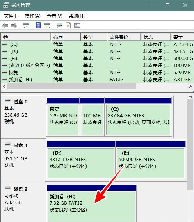Screen dimensions: 194x222
Task: Sort the list by the 文件系统 column header
Action: (124, 37)
